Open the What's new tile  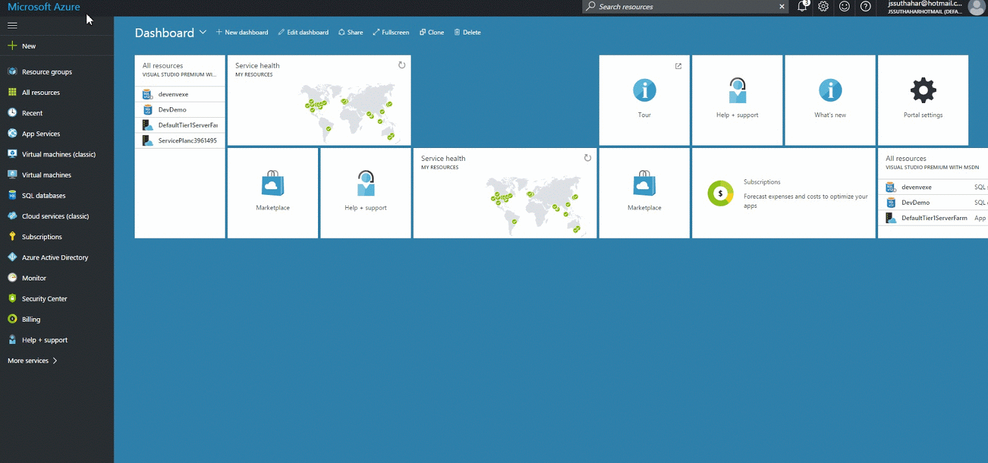(x=831, y=100)
